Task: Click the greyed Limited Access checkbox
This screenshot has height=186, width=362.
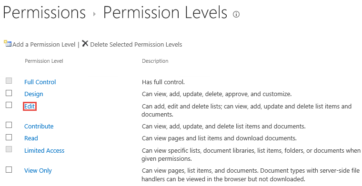Action: point(9,149)
